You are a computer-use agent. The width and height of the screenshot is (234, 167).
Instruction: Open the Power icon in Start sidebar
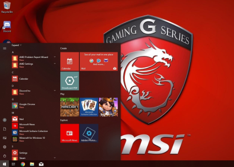(5, 156)
